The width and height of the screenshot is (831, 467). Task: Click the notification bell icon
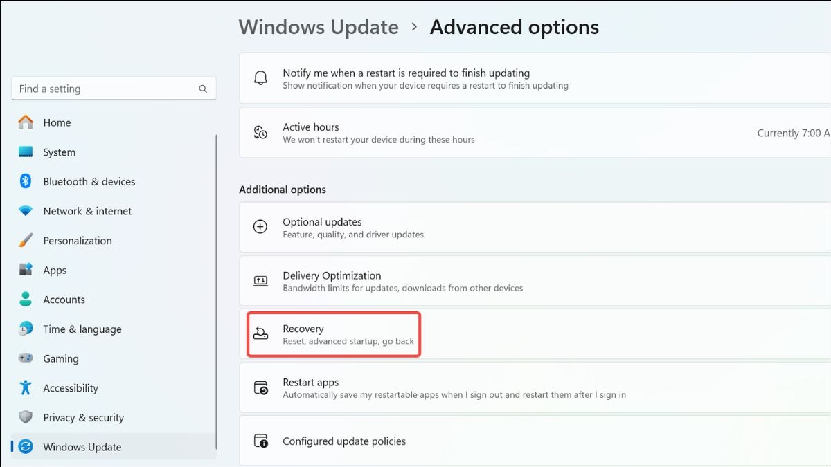click(x=260, y=78)
